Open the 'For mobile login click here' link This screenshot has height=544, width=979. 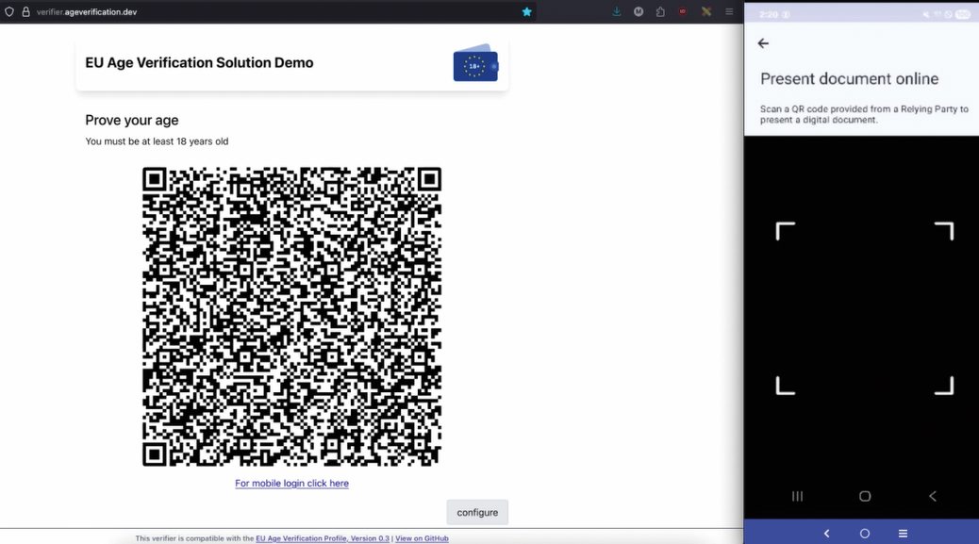[291, 483]
